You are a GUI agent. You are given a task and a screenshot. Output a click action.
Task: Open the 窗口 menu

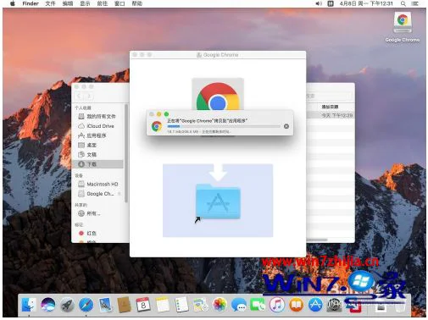pyautogui.click(x=120, y=3)
